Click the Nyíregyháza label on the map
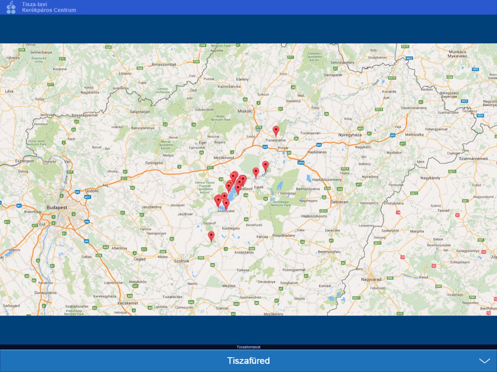Viewport: 497px width, 372px height. (x=350, y=135)
